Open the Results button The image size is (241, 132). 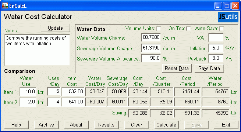106,125
